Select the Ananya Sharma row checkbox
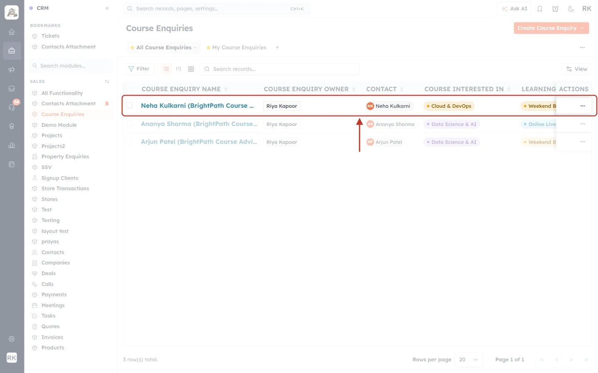The image size is (598, 373). (x=130, y=124)
